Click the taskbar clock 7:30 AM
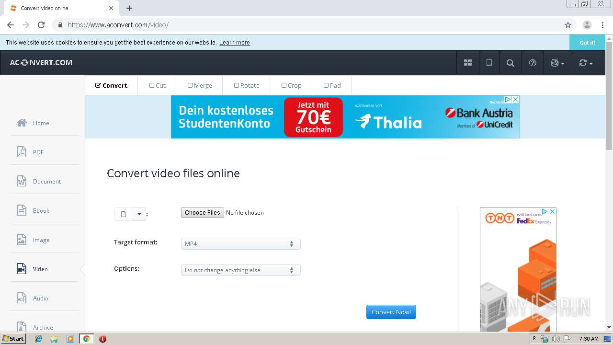 coord(589,339)
